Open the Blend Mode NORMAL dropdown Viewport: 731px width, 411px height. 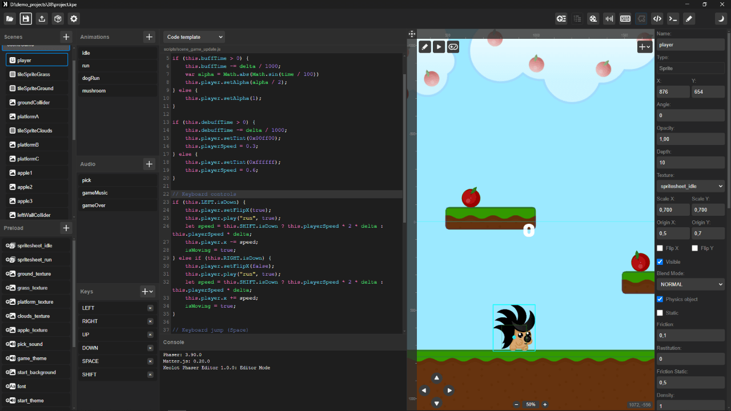[691, 284]
